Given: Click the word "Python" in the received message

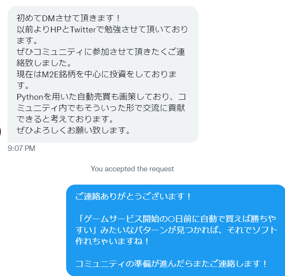Looking at the screenshot, I should (x=30, y=97).
